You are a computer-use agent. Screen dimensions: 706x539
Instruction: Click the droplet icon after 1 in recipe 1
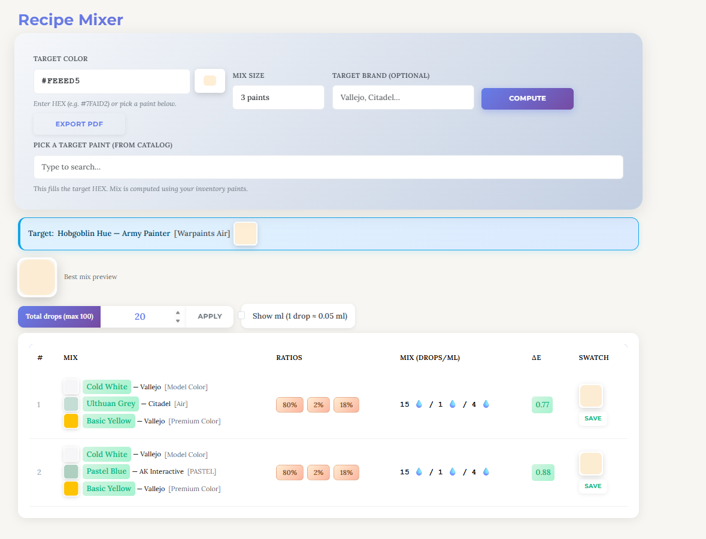[x=453, y=404]
